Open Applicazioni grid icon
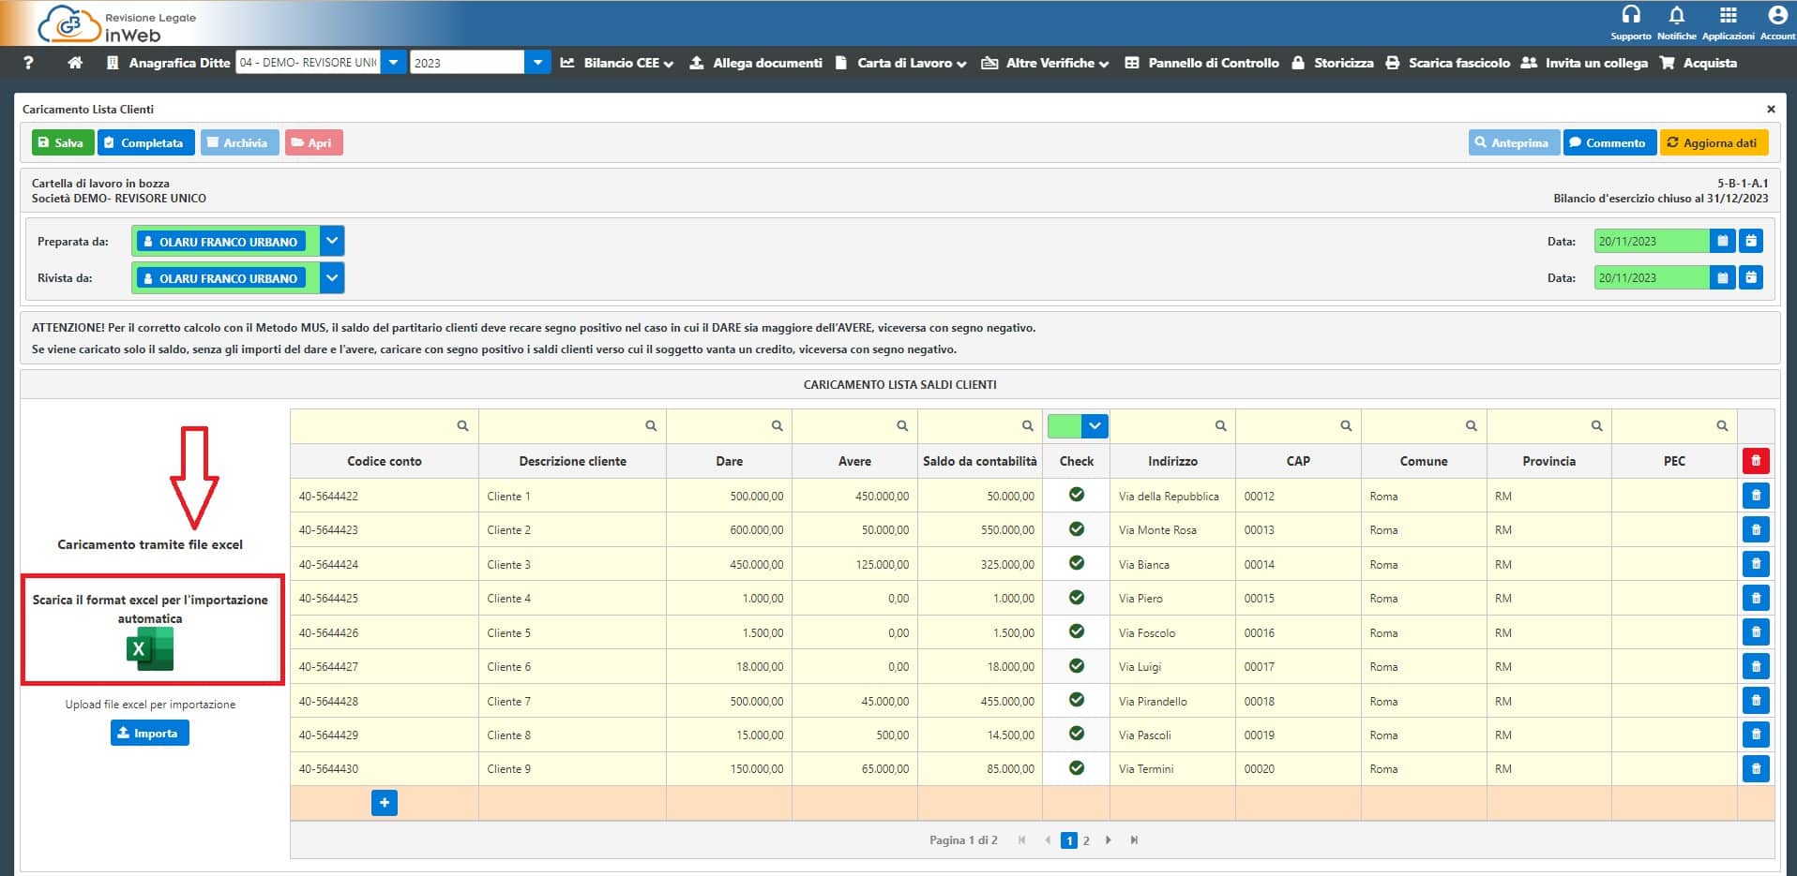Viewport: 1797px width, 876px height. 1728,15
